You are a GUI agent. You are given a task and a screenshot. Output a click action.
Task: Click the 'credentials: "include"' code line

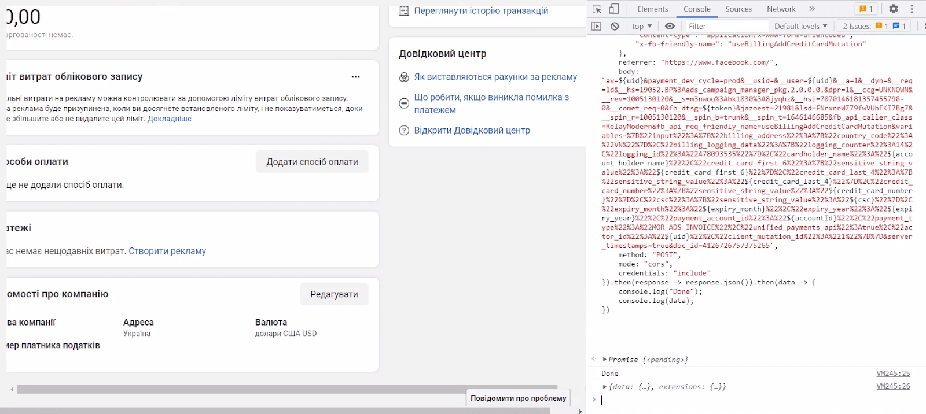tap(664, 273)
